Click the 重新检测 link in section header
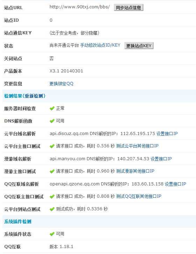 tap(34, 96)
